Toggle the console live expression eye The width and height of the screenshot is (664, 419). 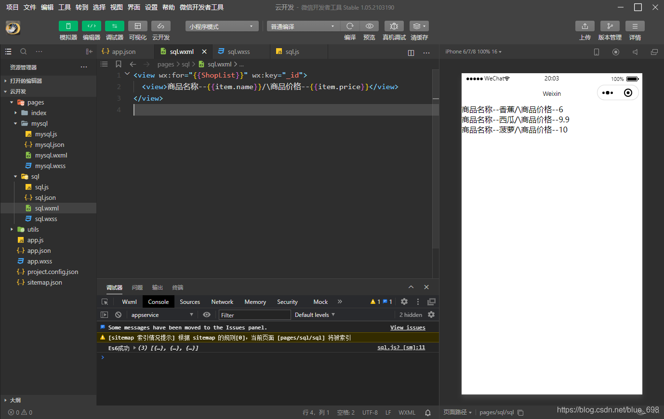pos(207,314)
